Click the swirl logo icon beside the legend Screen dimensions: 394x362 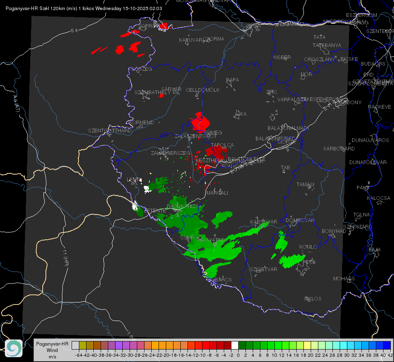tap(14, 348)
